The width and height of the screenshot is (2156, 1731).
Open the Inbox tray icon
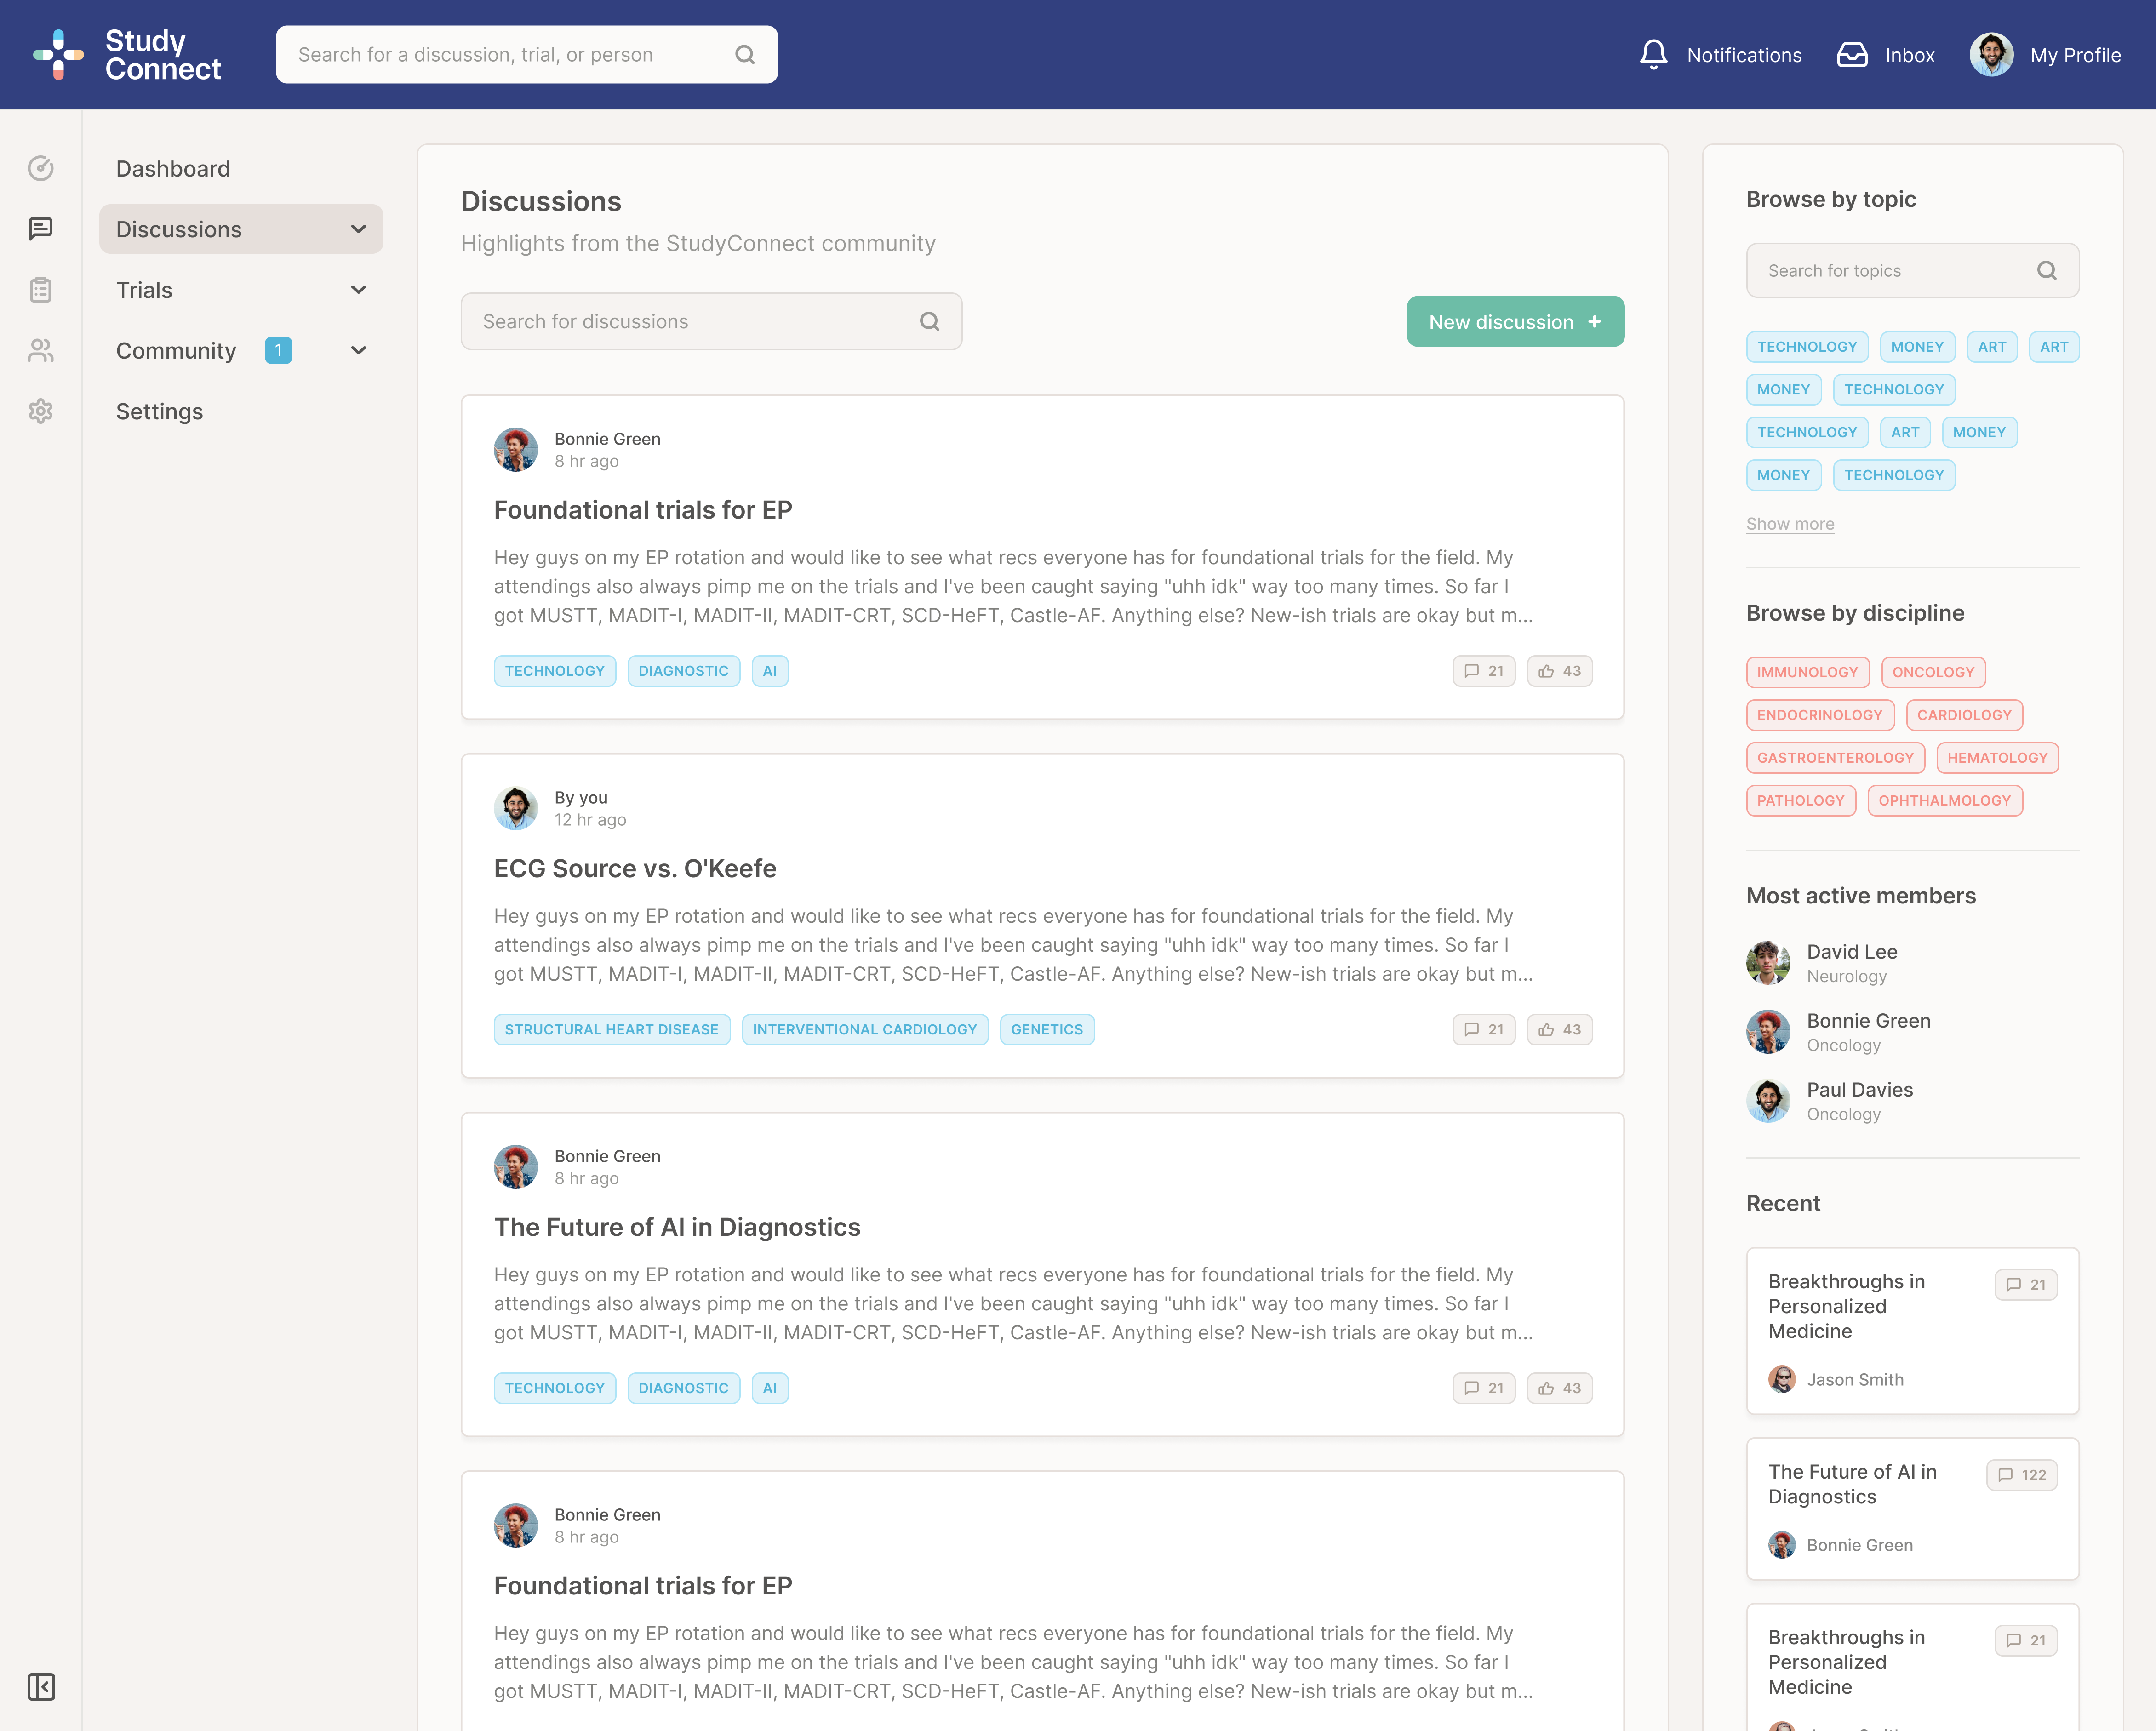click(x=1851, y=55)
